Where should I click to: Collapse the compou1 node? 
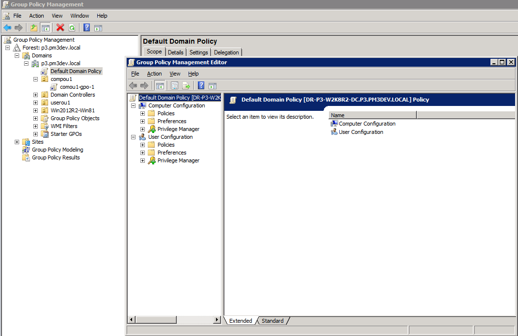coord(36,79)
